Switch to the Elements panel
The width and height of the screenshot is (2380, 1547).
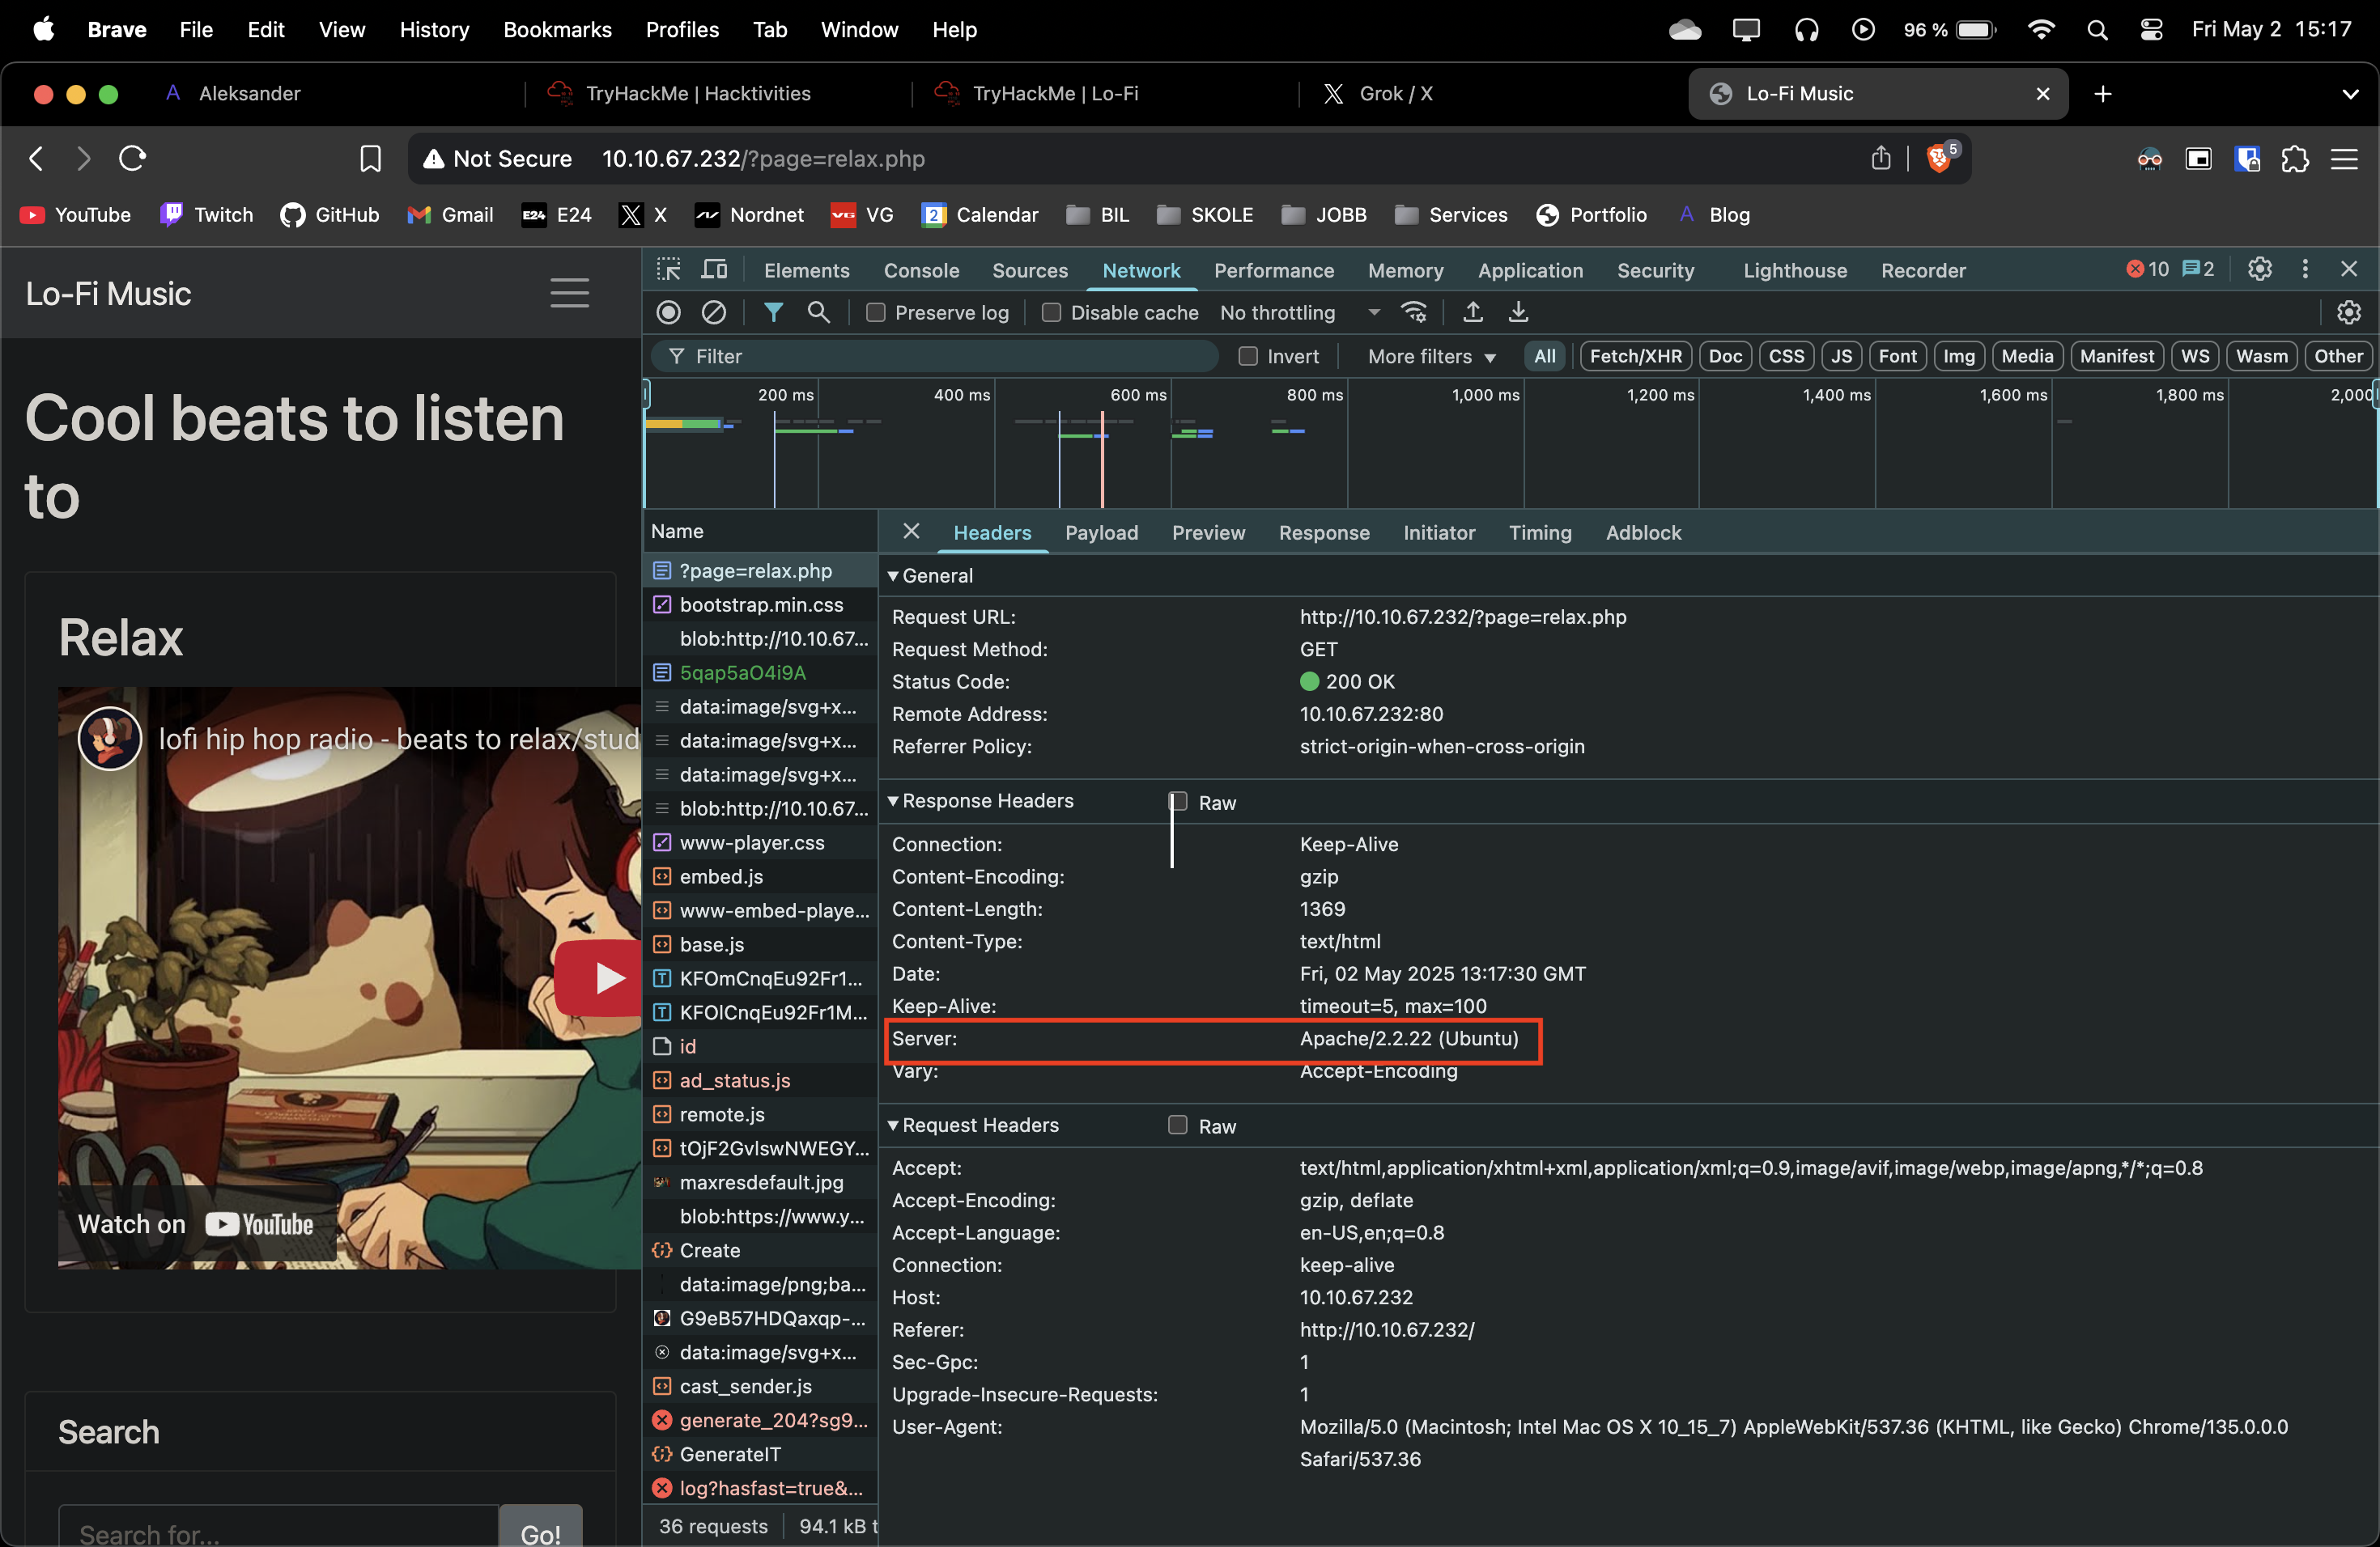click(806, 269)
